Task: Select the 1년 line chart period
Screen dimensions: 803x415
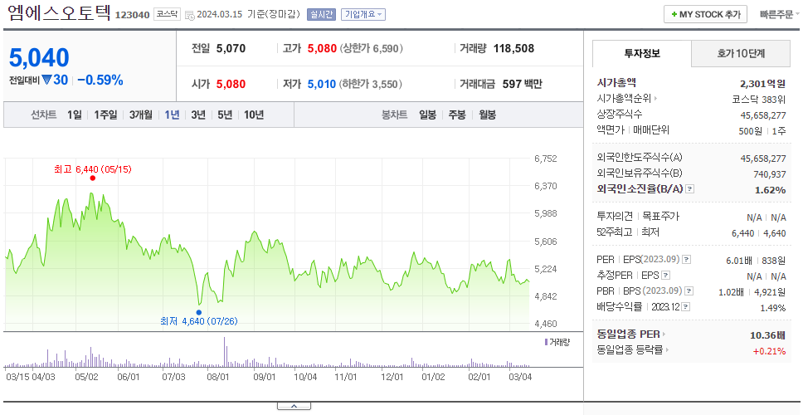Action: click(x=172, y=115)
